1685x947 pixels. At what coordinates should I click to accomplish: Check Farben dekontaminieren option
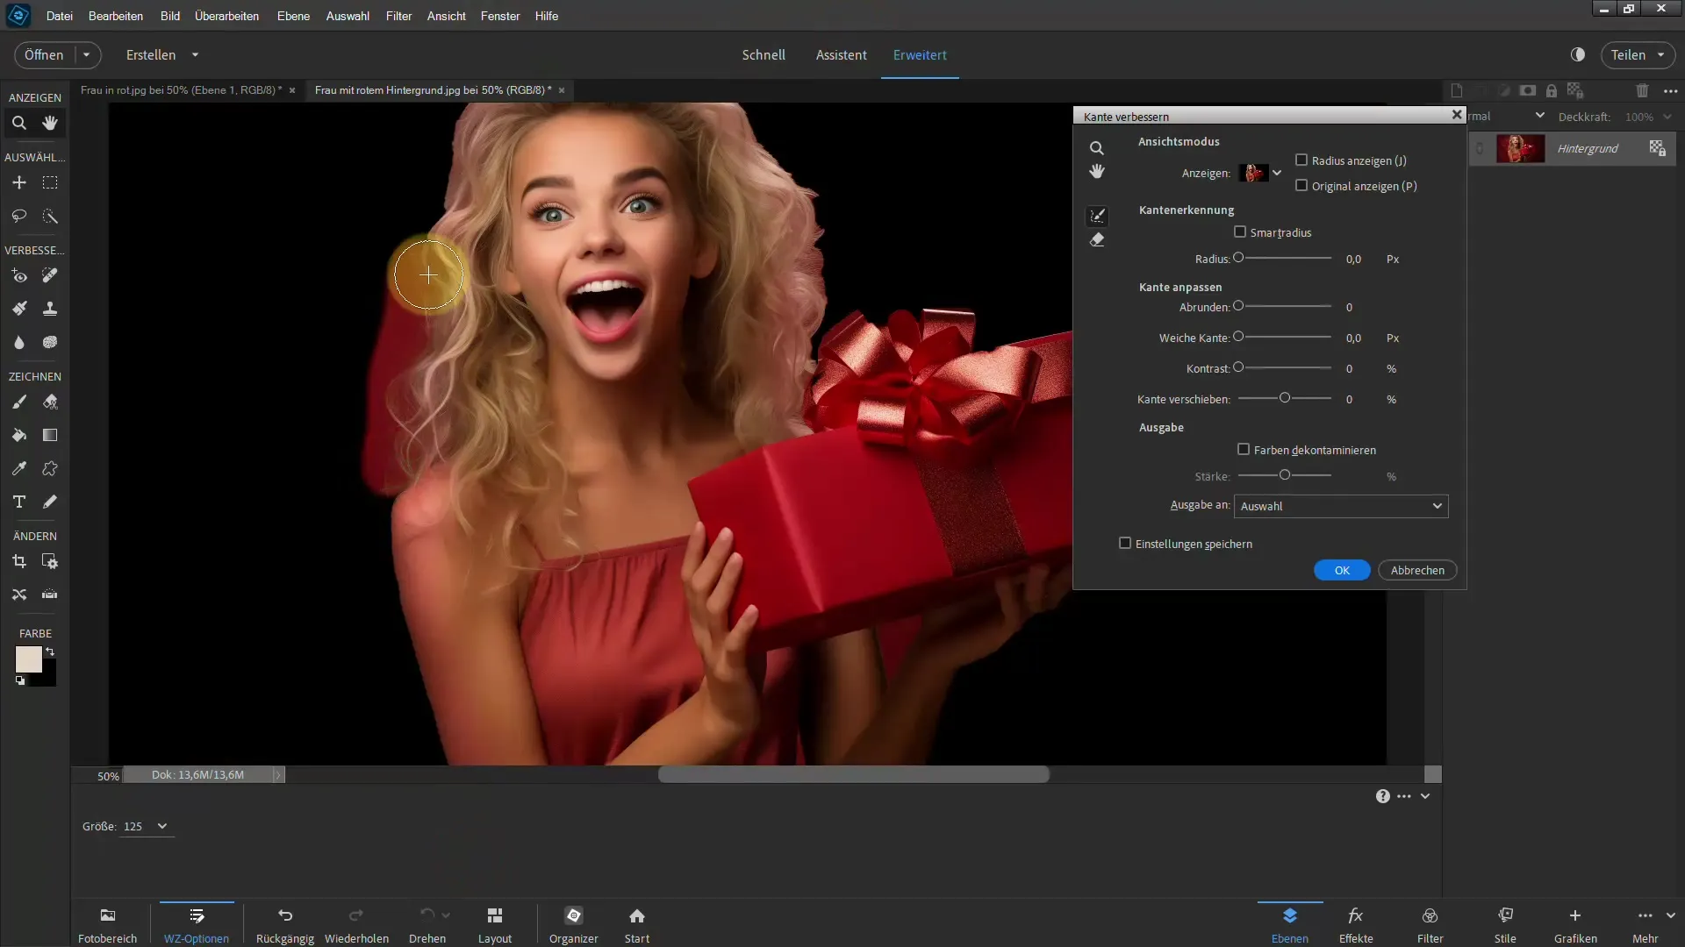(x=1244, y=450)
